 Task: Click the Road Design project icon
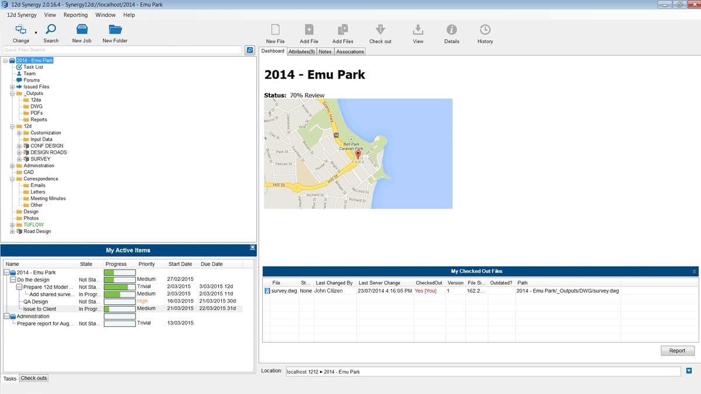click(x=19, y=231)
